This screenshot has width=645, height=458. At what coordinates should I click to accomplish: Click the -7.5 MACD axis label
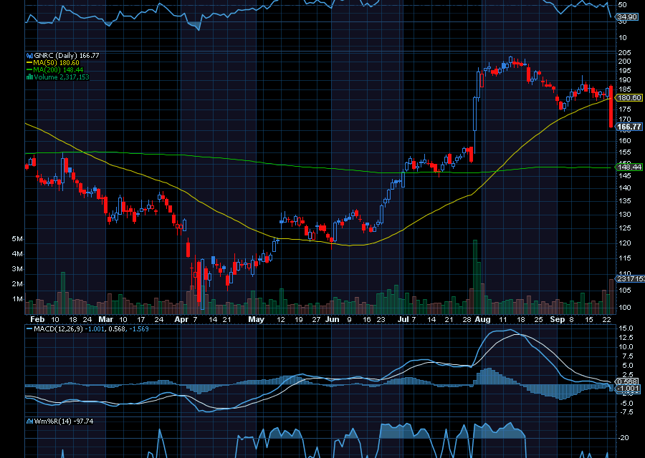(626, 412)
